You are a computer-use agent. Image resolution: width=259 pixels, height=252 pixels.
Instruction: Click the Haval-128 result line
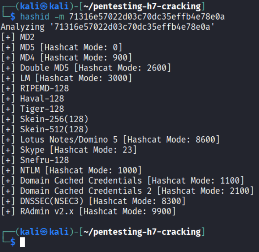[x=33, y=99]
